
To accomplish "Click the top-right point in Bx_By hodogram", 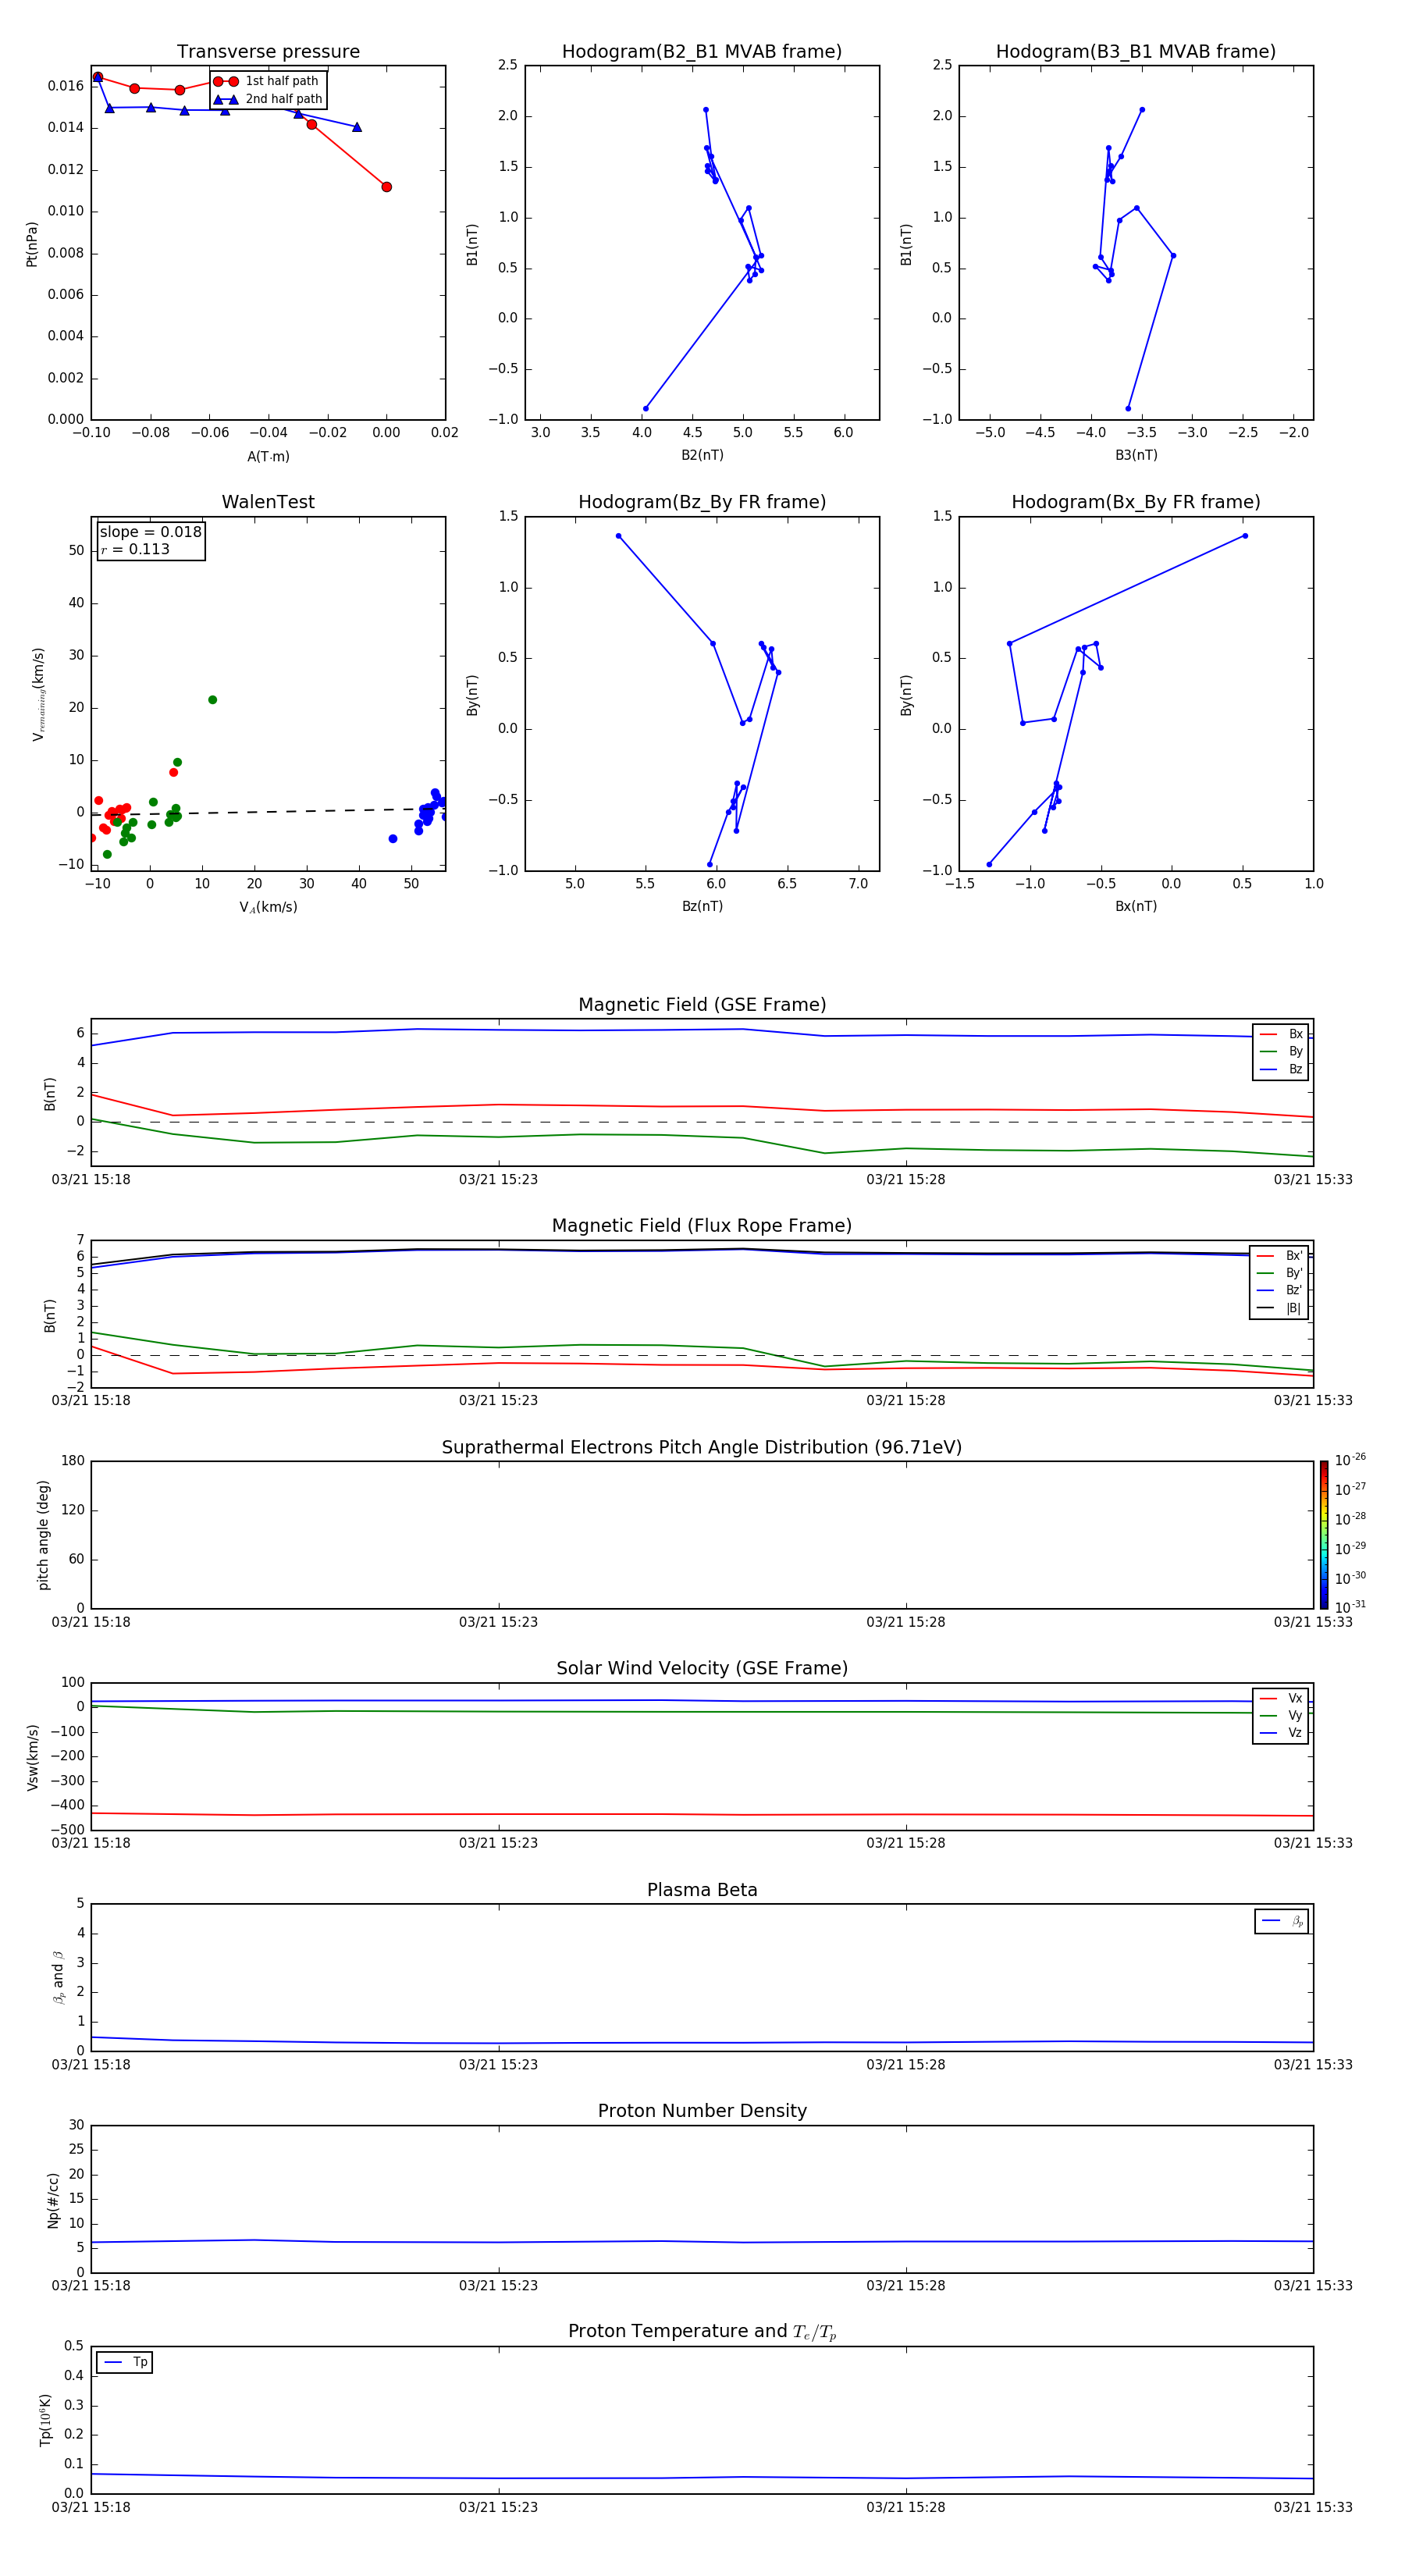I will pyautogui.click(x=1245, y=536).
